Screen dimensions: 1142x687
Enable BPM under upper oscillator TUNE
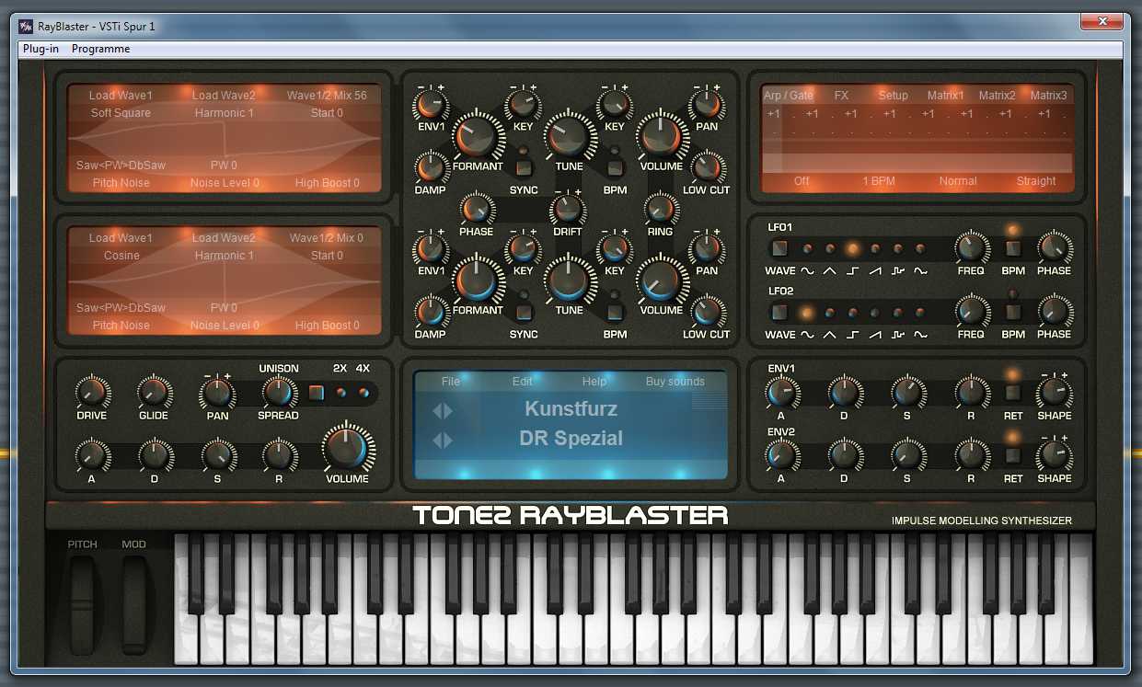pyautogui.click(x=615, y=167)
